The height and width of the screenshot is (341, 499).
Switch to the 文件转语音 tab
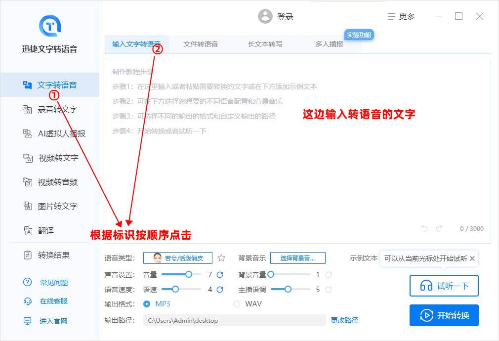(x=201, y=44)
